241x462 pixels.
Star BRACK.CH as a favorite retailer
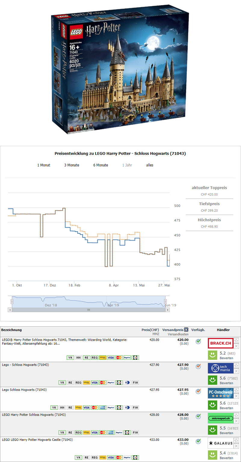(236, 341)
